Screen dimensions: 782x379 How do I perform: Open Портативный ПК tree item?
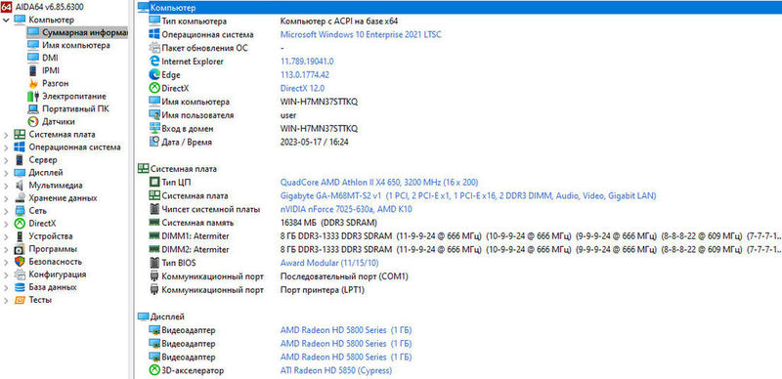click(x=75, y=108)
